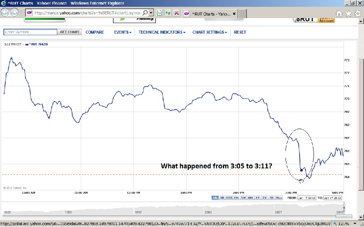Click the Yahoo favicon in the address bar
This screenshot has height=227, width=364.
(x=30, y=13)
